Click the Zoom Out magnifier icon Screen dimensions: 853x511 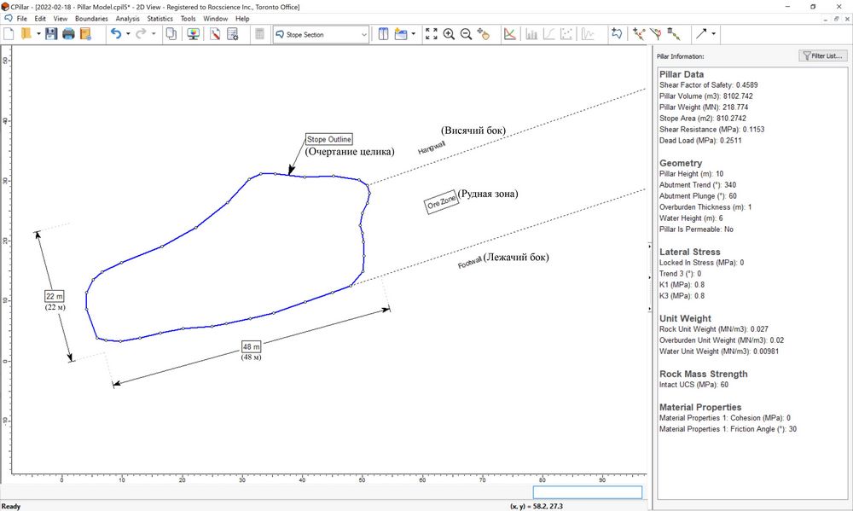(467, 34)
